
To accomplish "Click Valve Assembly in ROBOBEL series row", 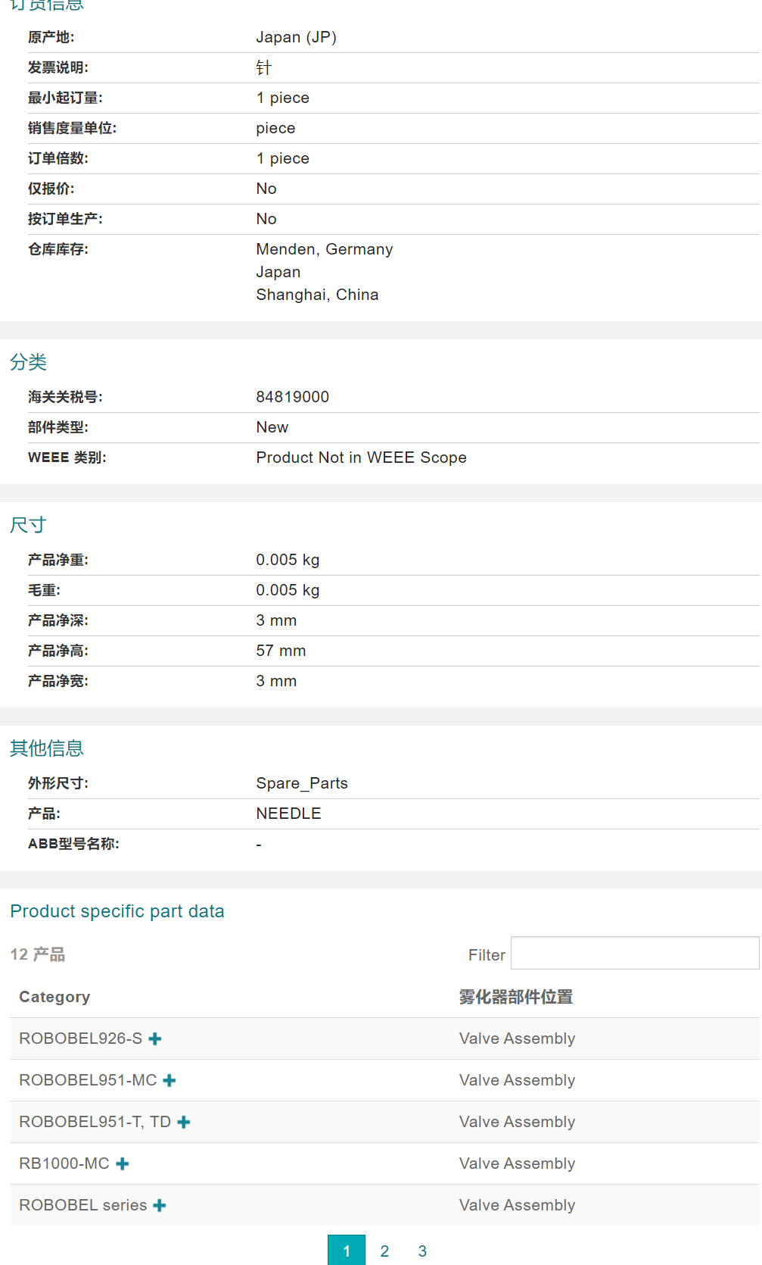I will 517,1205.
